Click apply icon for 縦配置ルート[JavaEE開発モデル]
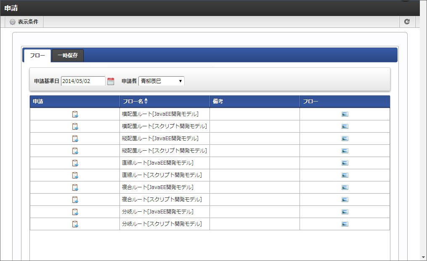The image size is (427, 261). tap(75, 138)
